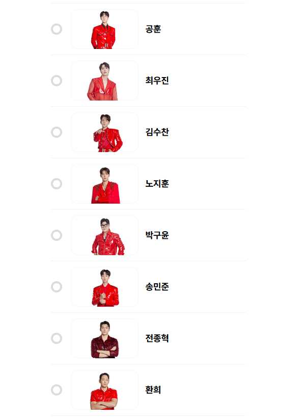
Task: Open 김수찬's profile image
Action: [104, 132]
